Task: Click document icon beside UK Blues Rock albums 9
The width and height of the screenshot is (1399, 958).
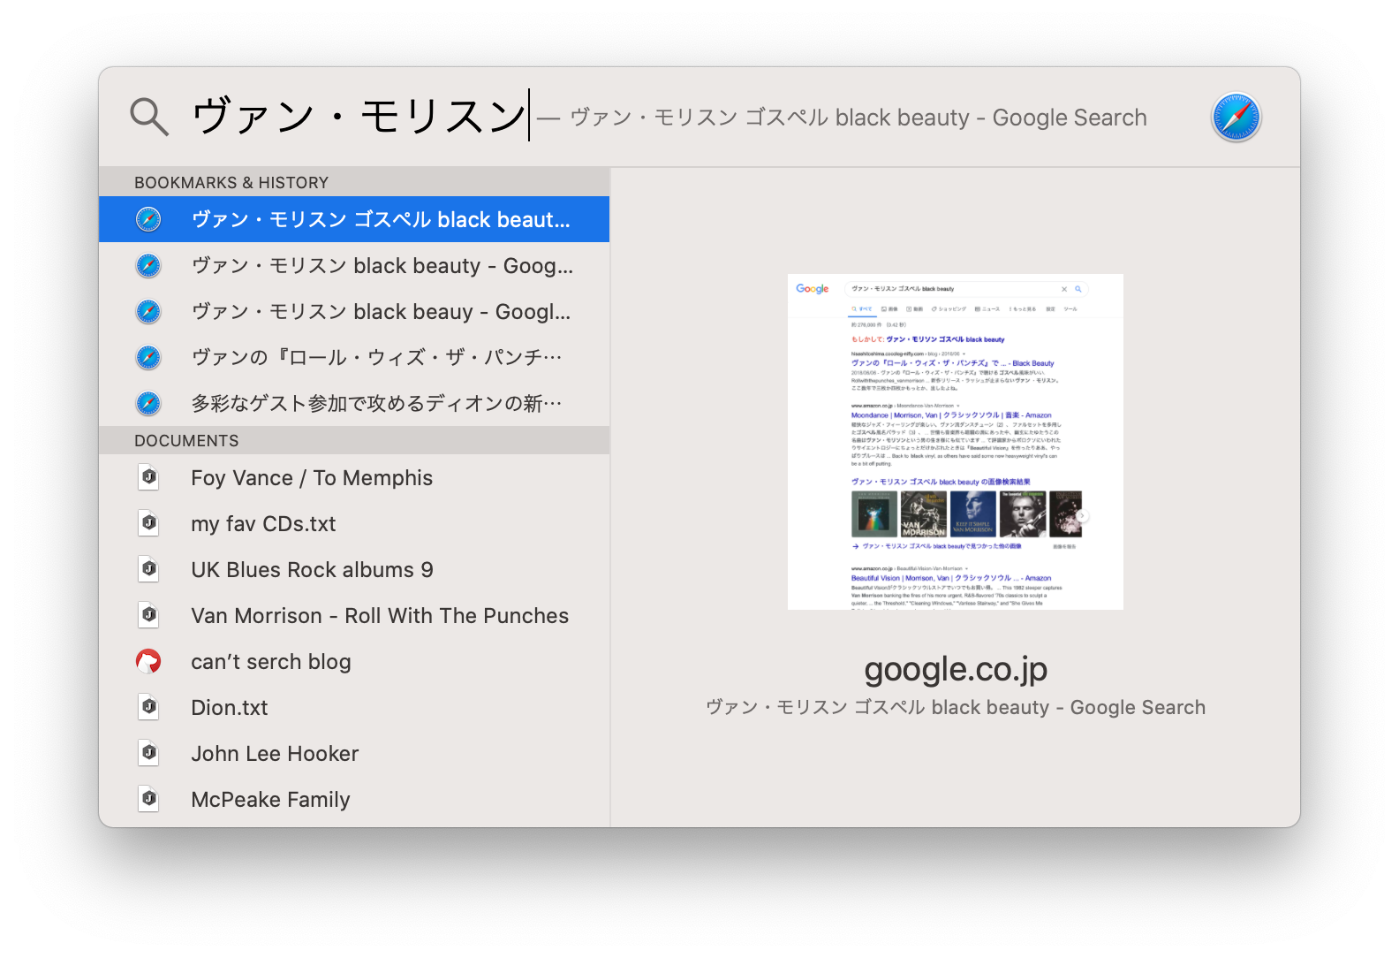Action: (148, 569)
